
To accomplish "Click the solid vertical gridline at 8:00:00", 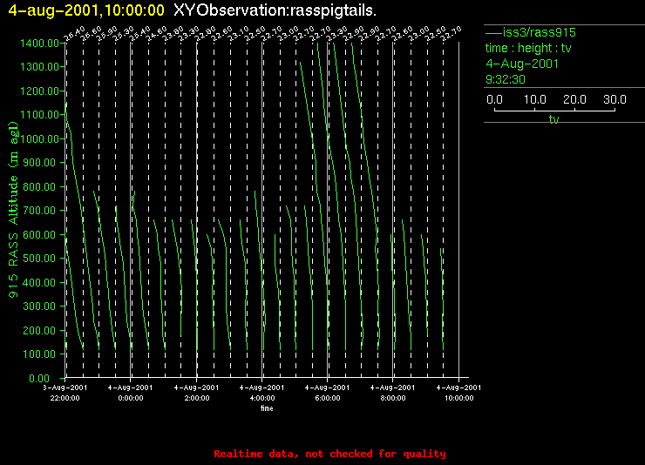I will tap(393, 210).
